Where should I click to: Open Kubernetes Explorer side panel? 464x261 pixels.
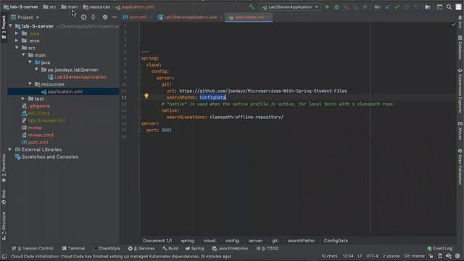pos(460,91)
